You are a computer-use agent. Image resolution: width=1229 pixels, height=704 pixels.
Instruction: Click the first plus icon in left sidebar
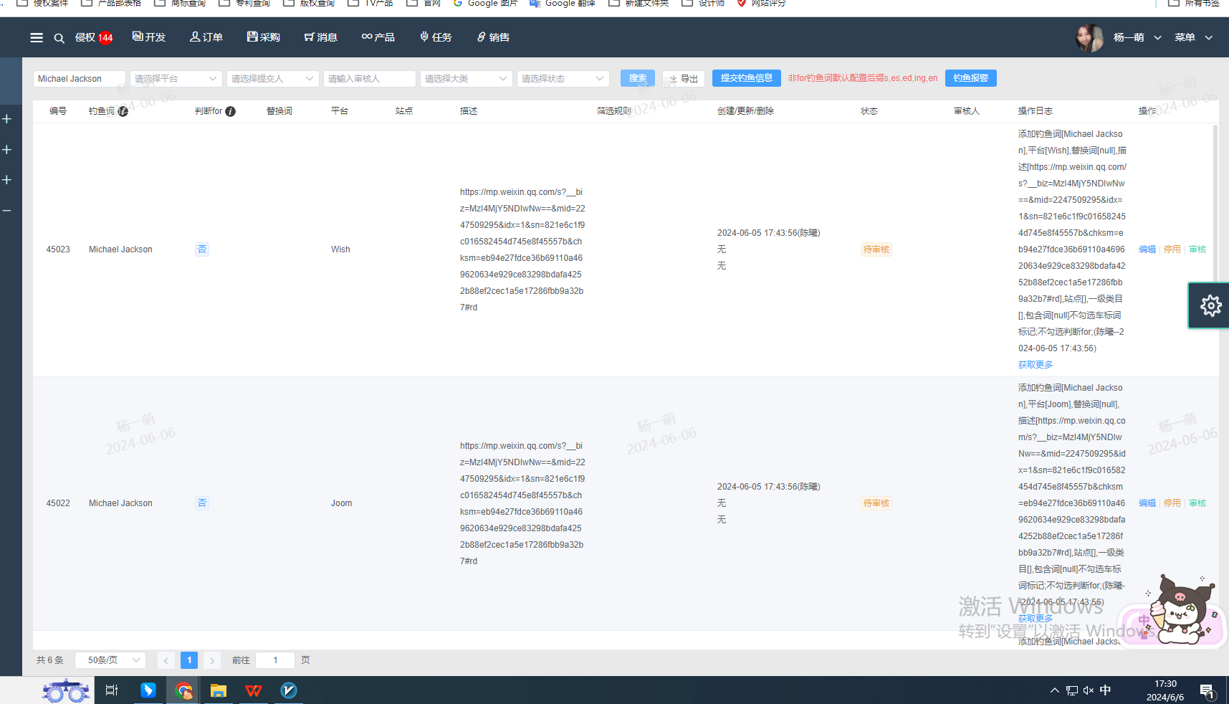tap(6, 119)
